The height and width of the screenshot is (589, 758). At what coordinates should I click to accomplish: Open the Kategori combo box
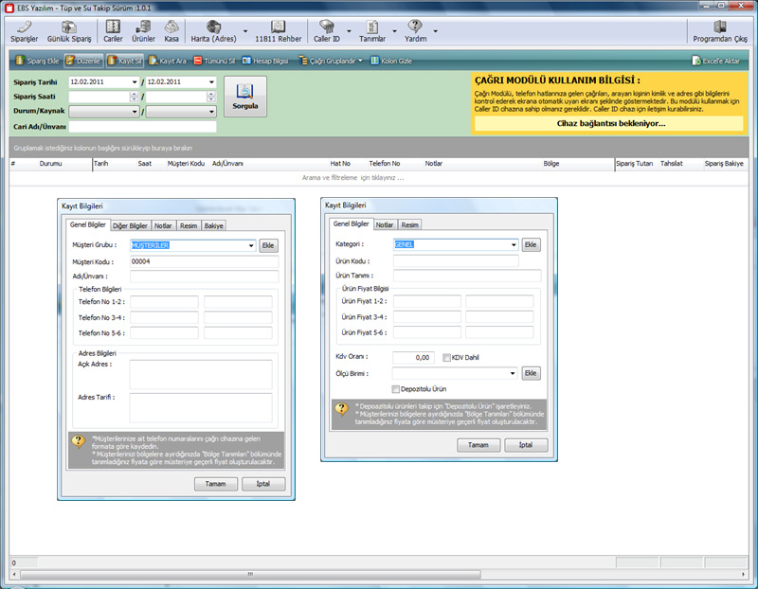point(513,244)
